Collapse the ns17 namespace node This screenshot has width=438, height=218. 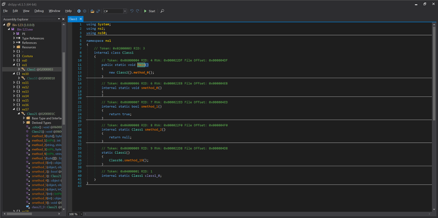tap(14, 109)
